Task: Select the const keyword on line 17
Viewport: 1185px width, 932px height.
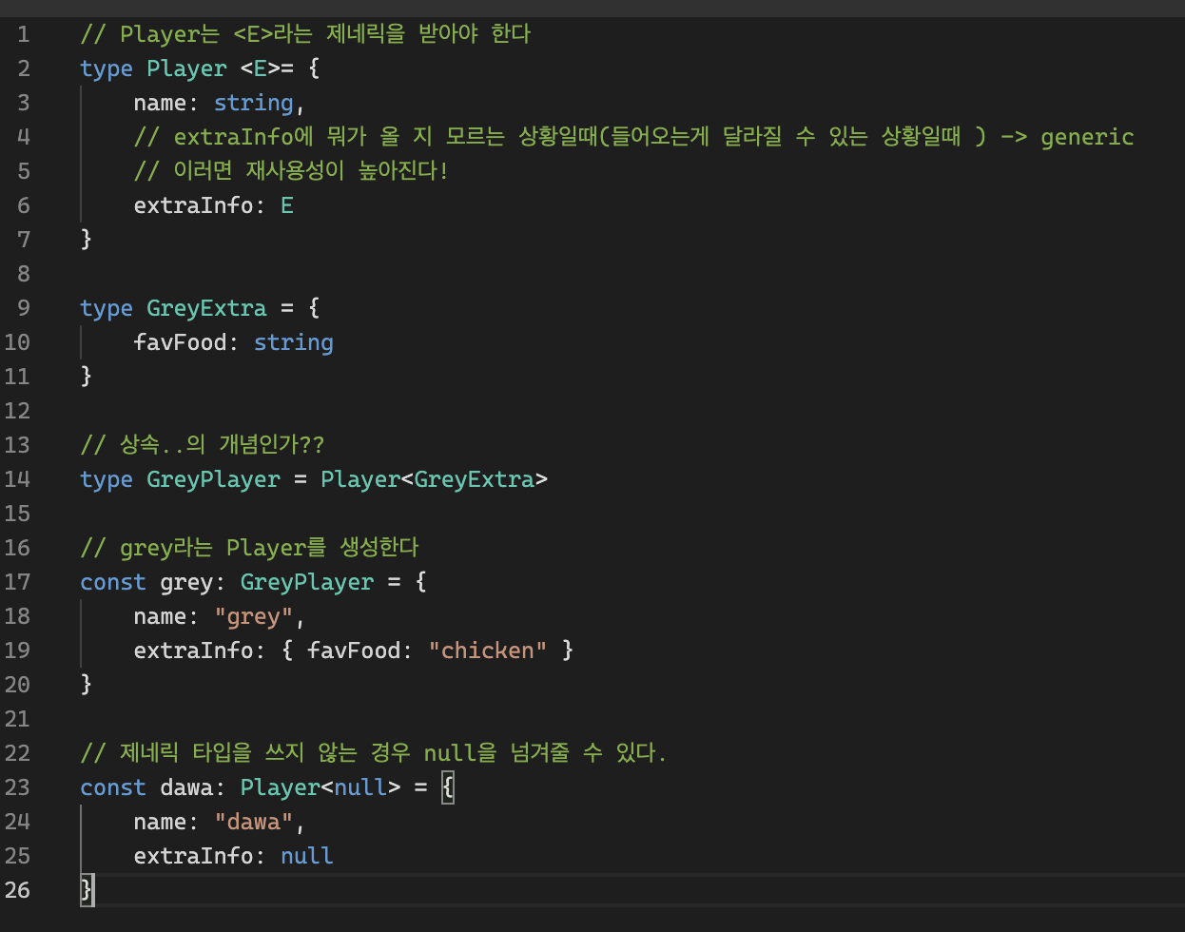Action: pos(112,581)
